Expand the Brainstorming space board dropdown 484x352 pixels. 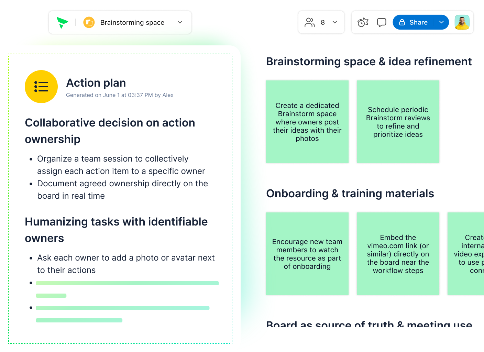point(180,22)
